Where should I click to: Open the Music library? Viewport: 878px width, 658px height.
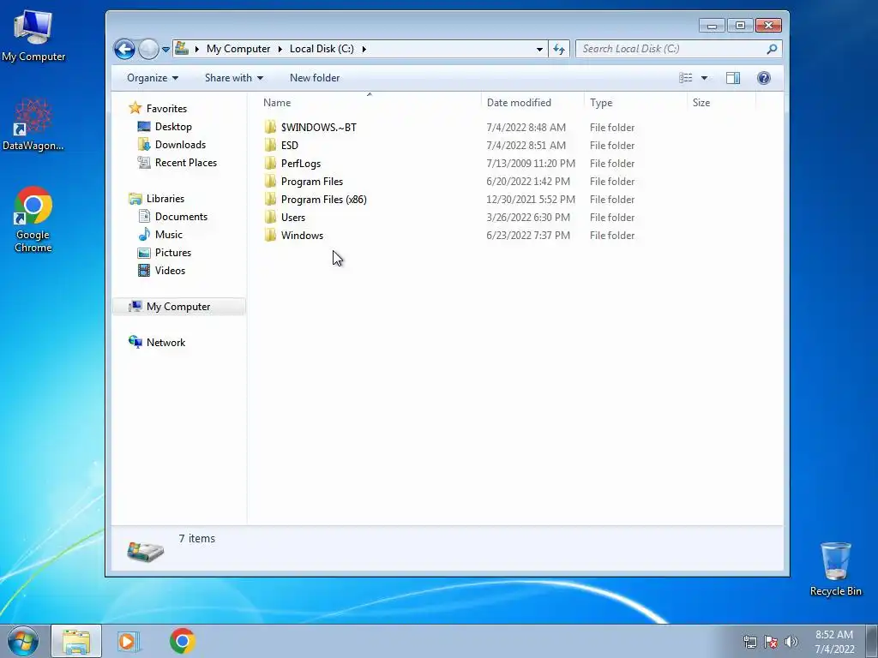click(169, 235)
